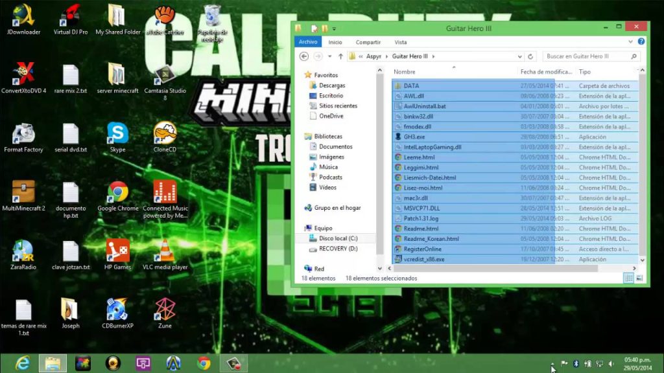This screenshot has width=664, height=373.
Task: Click the back navigation button
Action: click(x=303, y=56)
